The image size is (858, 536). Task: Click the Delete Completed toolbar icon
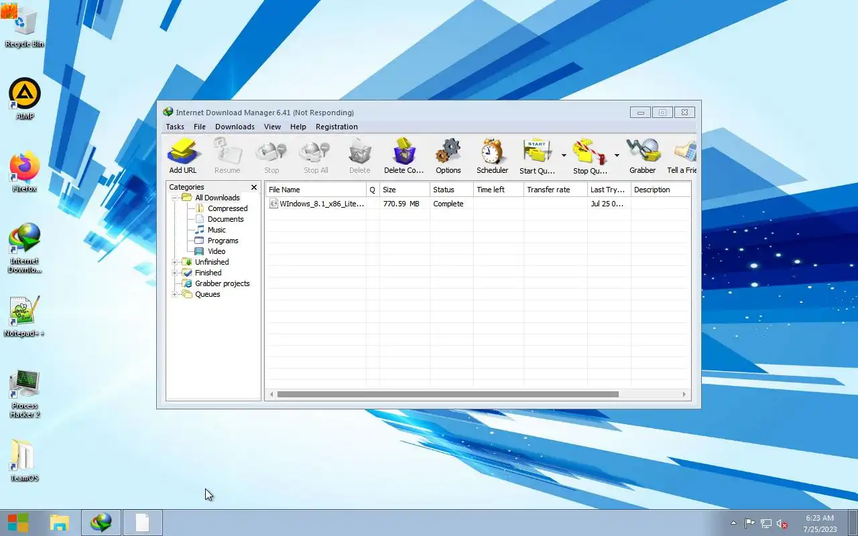[404, 156]
